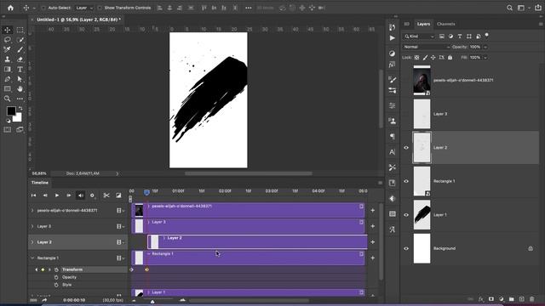The width and height of the screenshot is (545, 306).
Task: Add media to Rectangle 1 track plus button
Action: pos(373,258)
